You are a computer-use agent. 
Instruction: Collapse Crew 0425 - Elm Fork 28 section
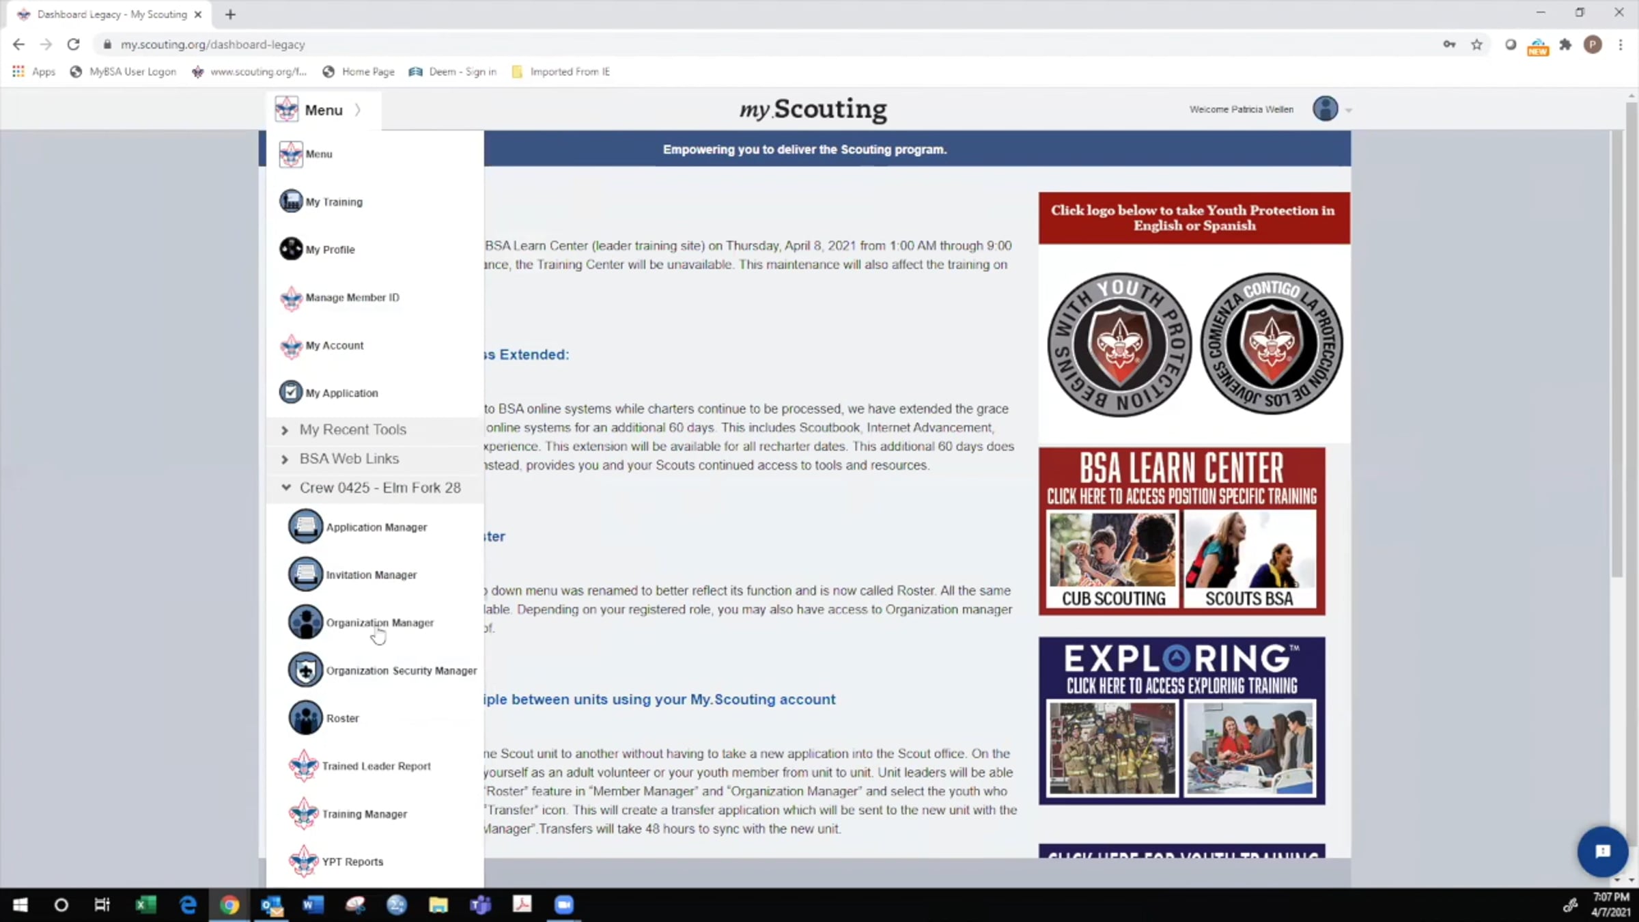(375, 488)
